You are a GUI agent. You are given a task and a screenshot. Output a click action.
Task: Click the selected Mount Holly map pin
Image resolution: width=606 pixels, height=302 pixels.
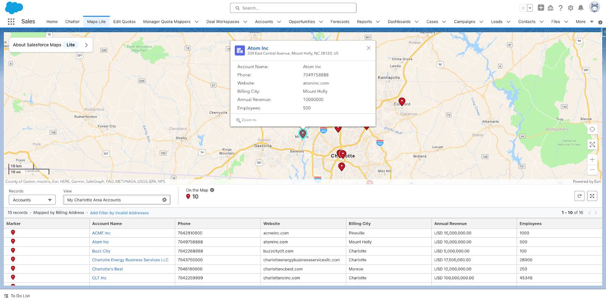pyautogui.click(x=303, y=133)
